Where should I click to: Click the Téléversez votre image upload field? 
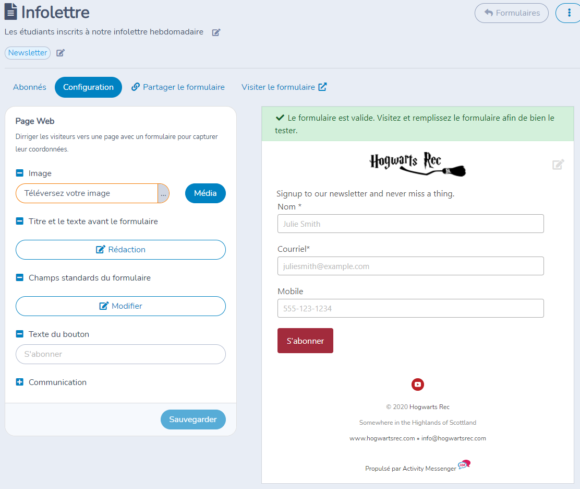(x=87, y=193)
